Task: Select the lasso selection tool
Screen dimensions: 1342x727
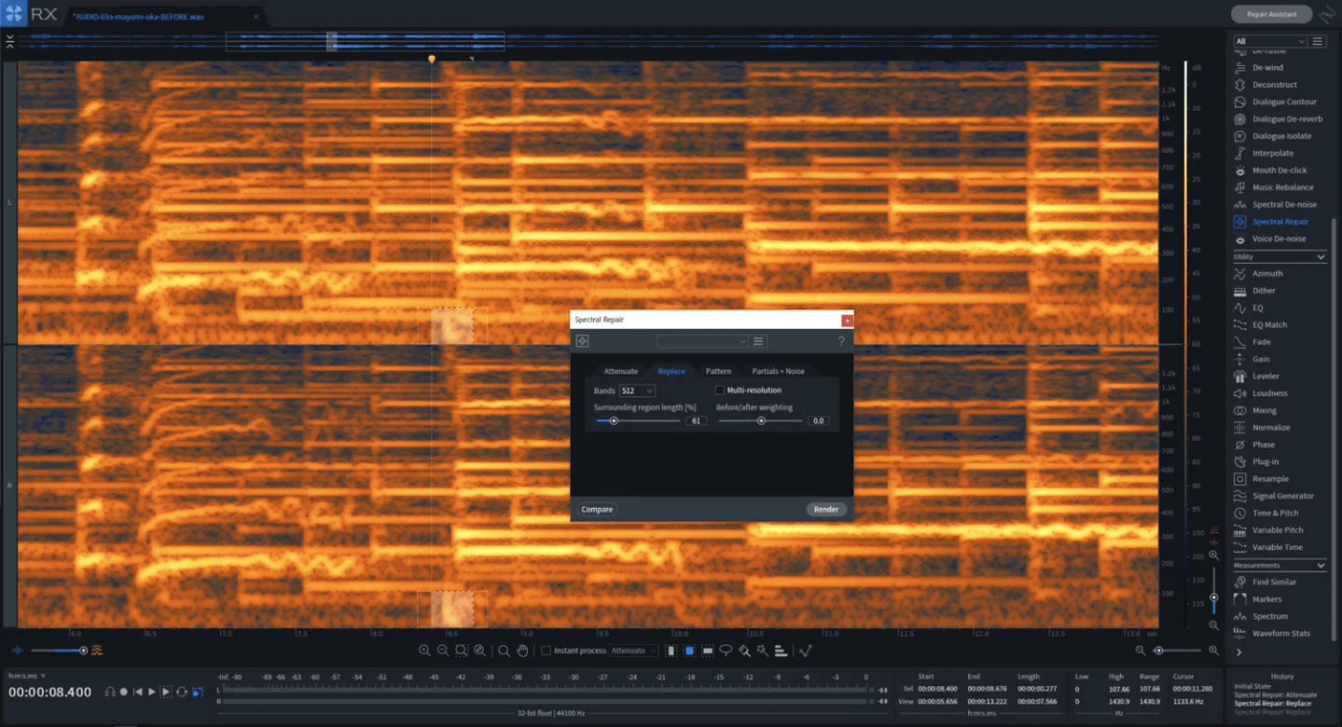Action: tap(726, 651)
